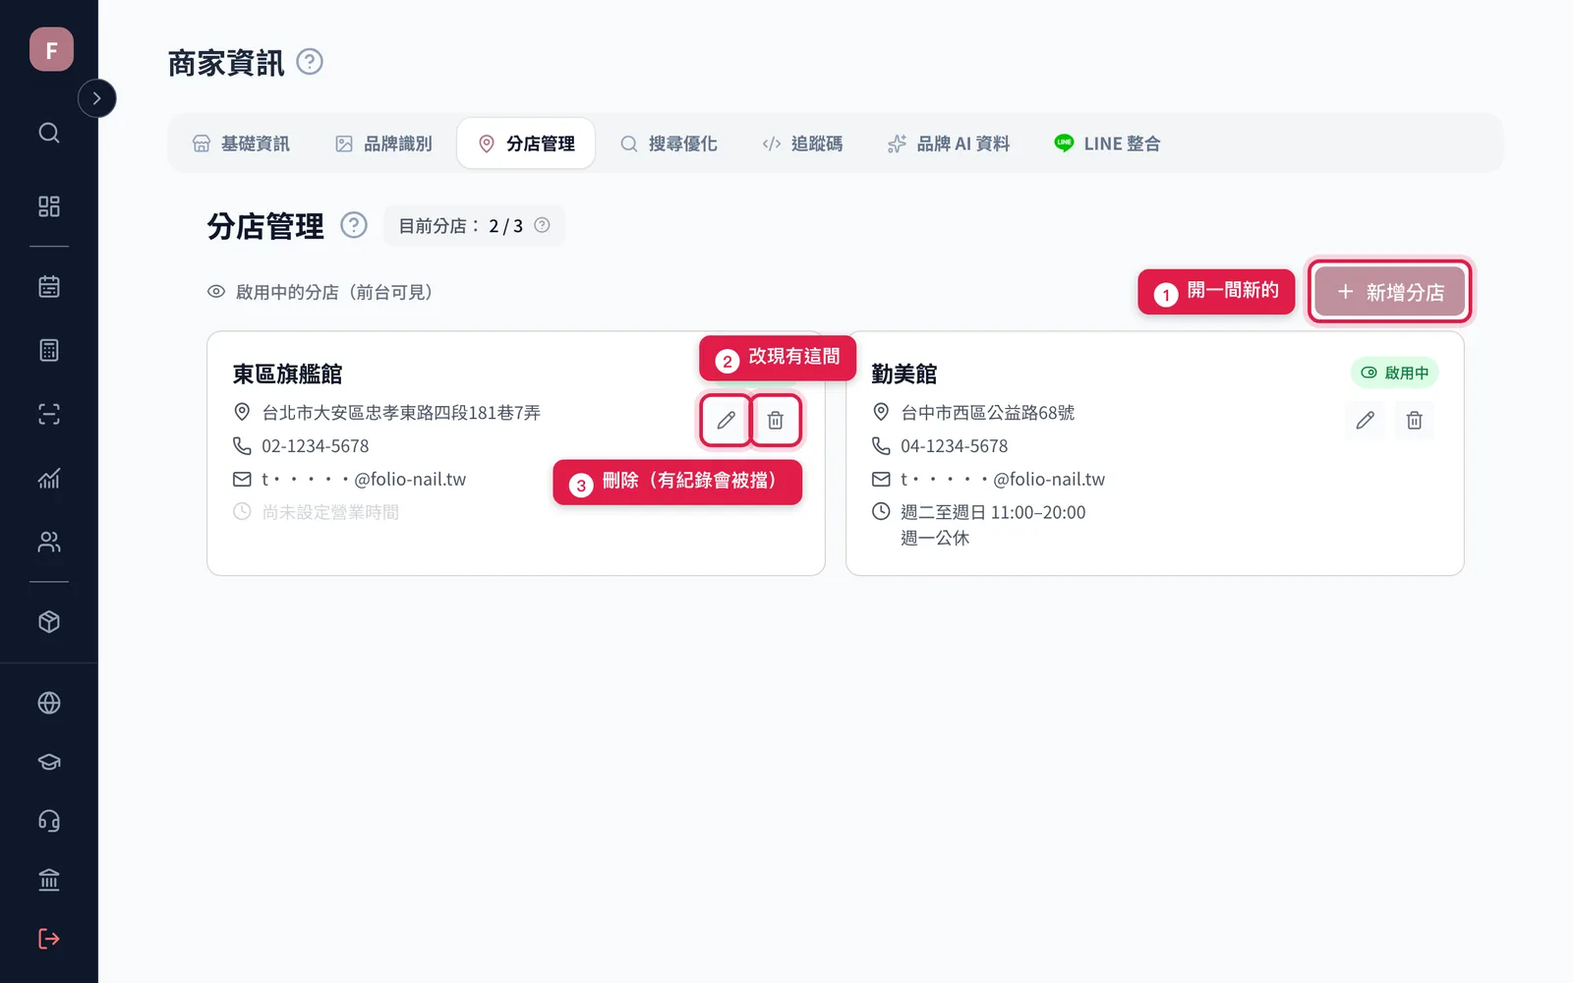Switch to the 品牌識別 tab
This screenshot has height=983, width=1573.
click(x=383, y=144)
